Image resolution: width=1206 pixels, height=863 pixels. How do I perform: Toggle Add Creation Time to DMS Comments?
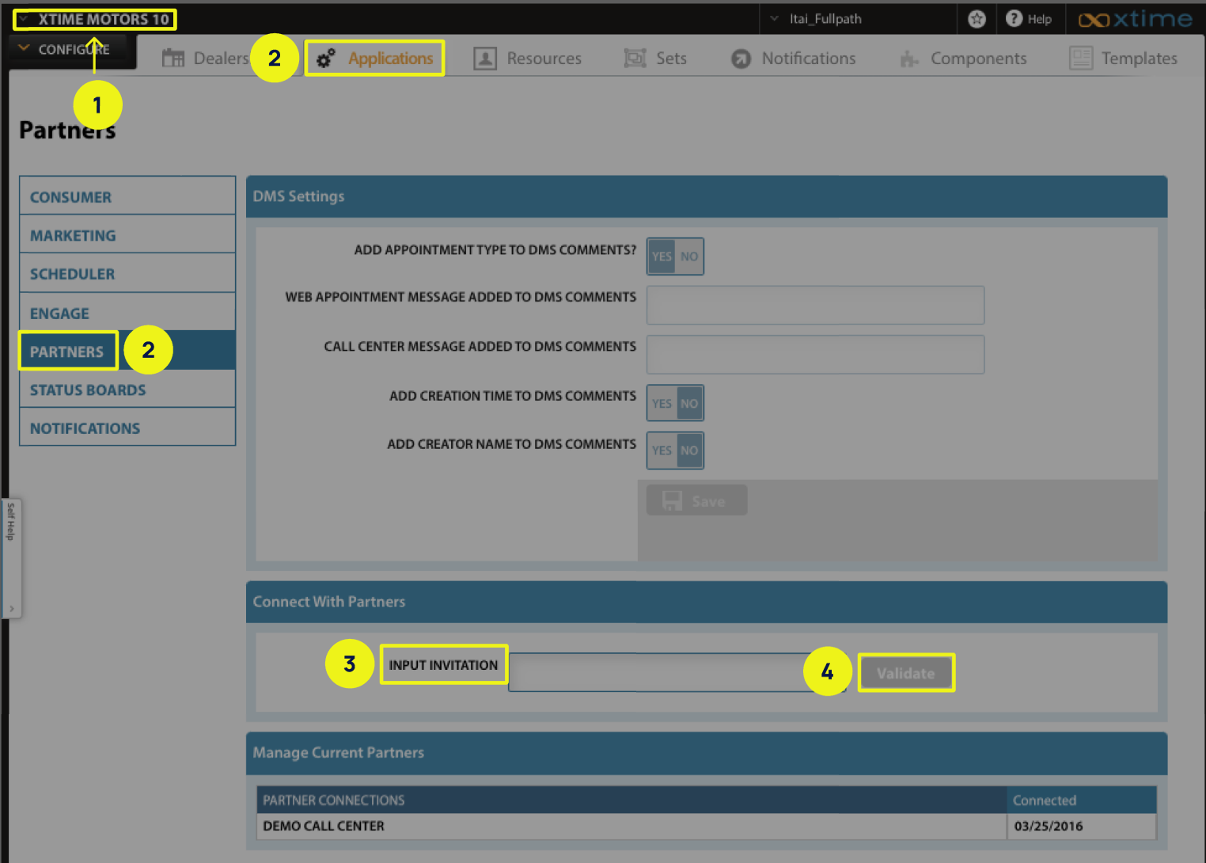(x=675, y=403)
